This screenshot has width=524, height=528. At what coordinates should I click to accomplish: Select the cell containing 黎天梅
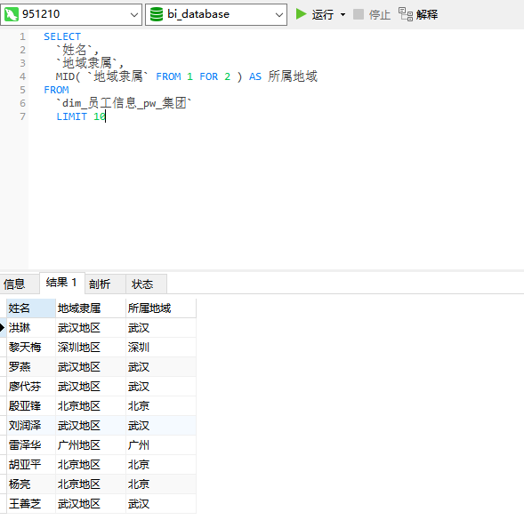pos(31,348)
